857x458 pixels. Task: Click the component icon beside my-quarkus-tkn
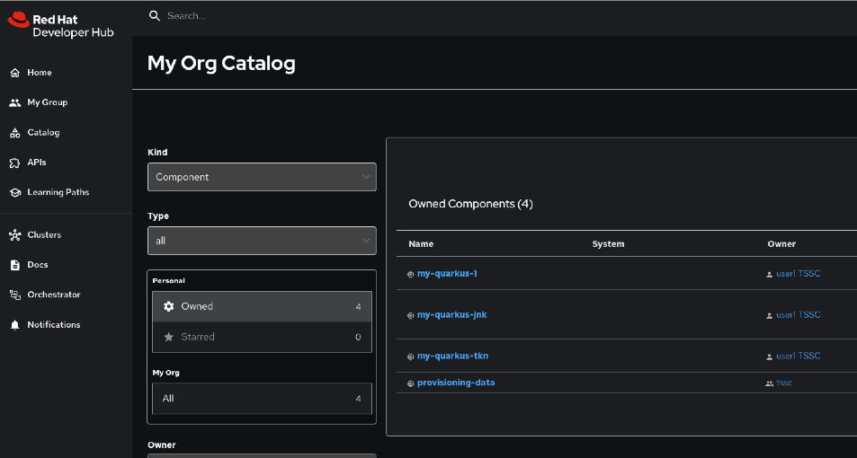click(410, 357)
